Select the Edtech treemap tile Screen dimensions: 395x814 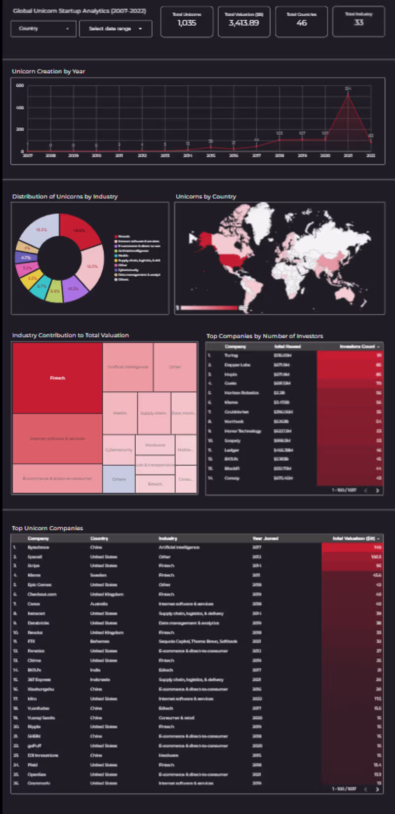tap(155, 484)
